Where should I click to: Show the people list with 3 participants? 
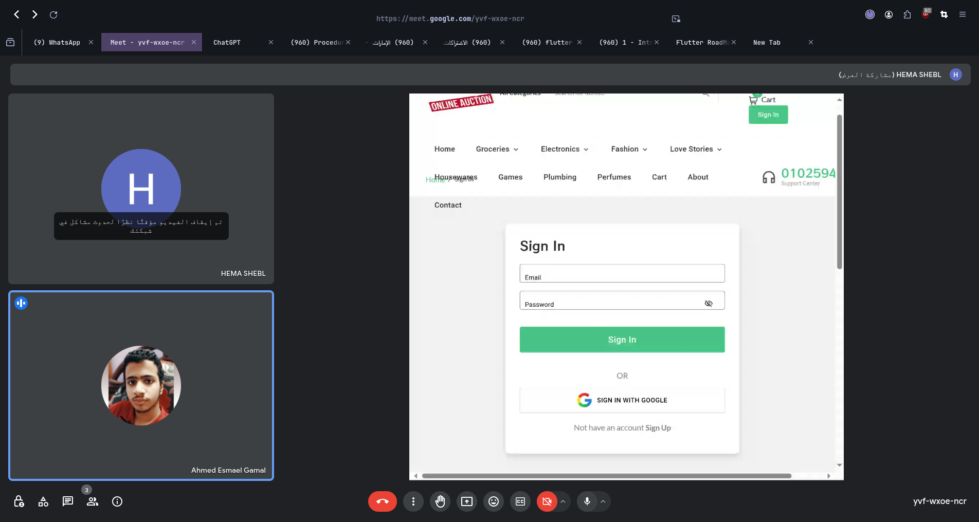93,501
